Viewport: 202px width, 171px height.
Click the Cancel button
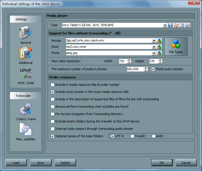tap(186, 163)
